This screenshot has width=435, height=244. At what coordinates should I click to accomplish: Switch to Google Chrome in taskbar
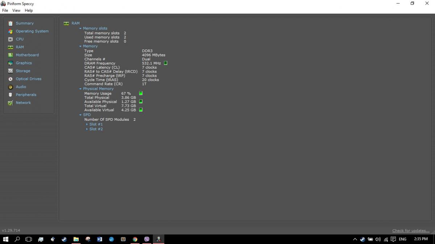(x=135, y=239)
